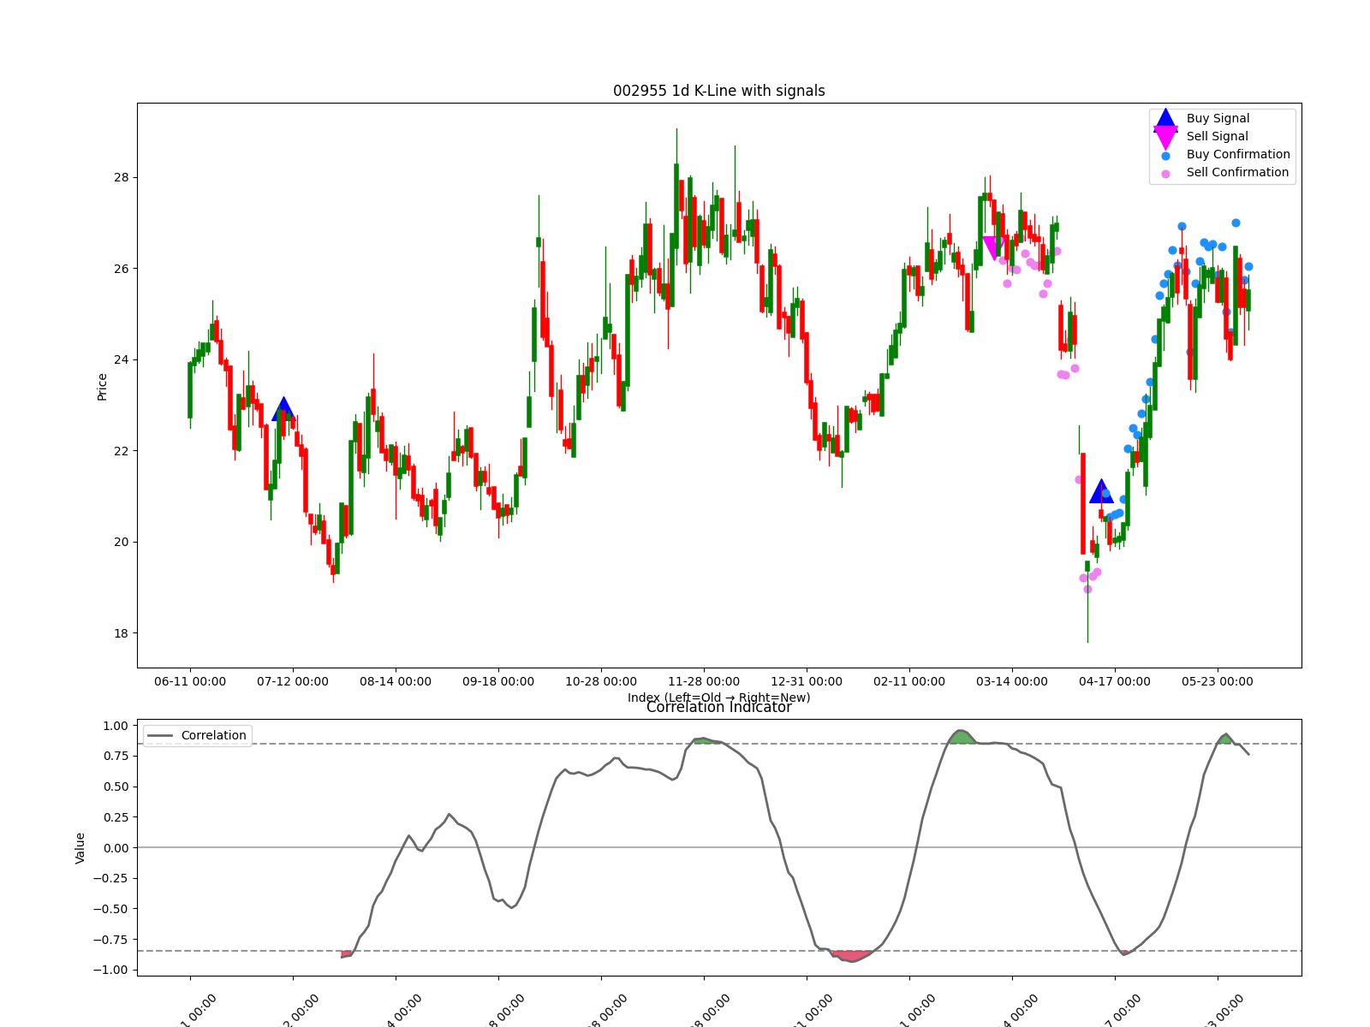Screen dimensions: 1370x1027
Task: Click the '12-31 00:00' x-axis tick label
Action: (x=807, y=681)
